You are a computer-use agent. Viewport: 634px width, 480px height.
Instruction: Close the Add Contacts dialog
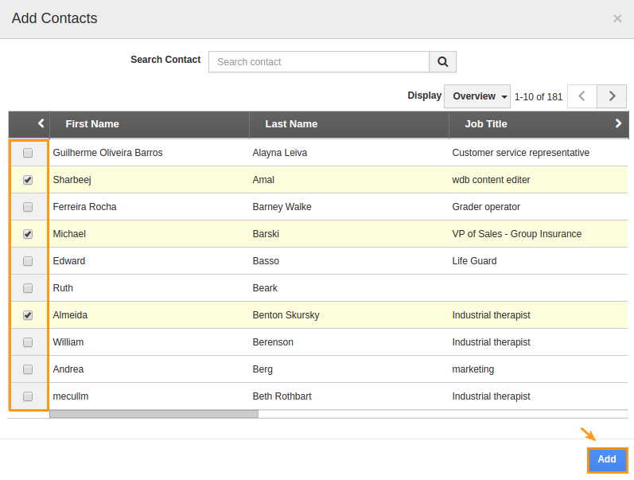(617, 18)
